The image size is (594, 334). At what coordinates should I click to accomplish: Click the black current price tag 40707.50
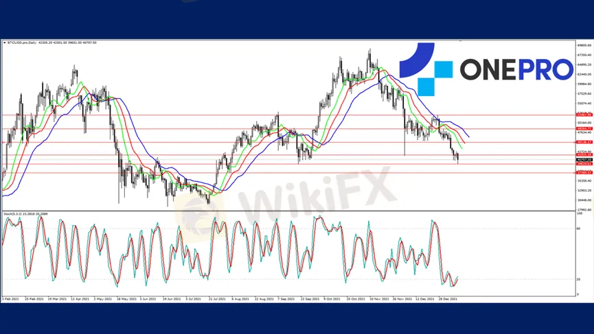tap(584, 160)
